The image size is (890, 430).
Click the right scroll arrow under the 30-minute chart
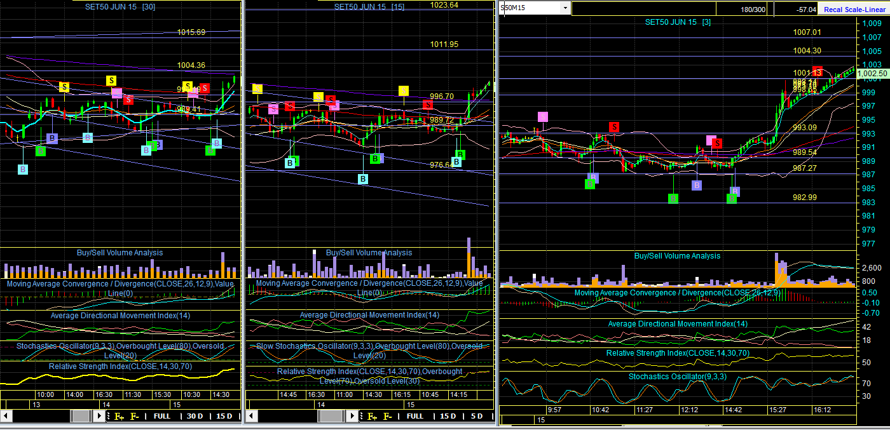99,416
